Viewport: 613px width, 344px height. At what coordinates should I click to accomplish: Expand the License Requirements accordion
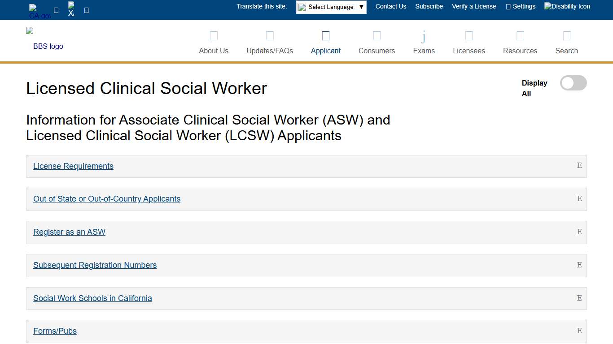73,166
